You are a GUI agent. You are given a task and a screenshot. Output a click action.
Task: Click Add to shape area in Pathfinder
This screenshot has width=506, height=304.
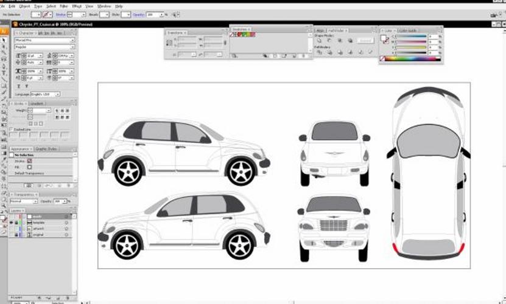tap(319, 41)
